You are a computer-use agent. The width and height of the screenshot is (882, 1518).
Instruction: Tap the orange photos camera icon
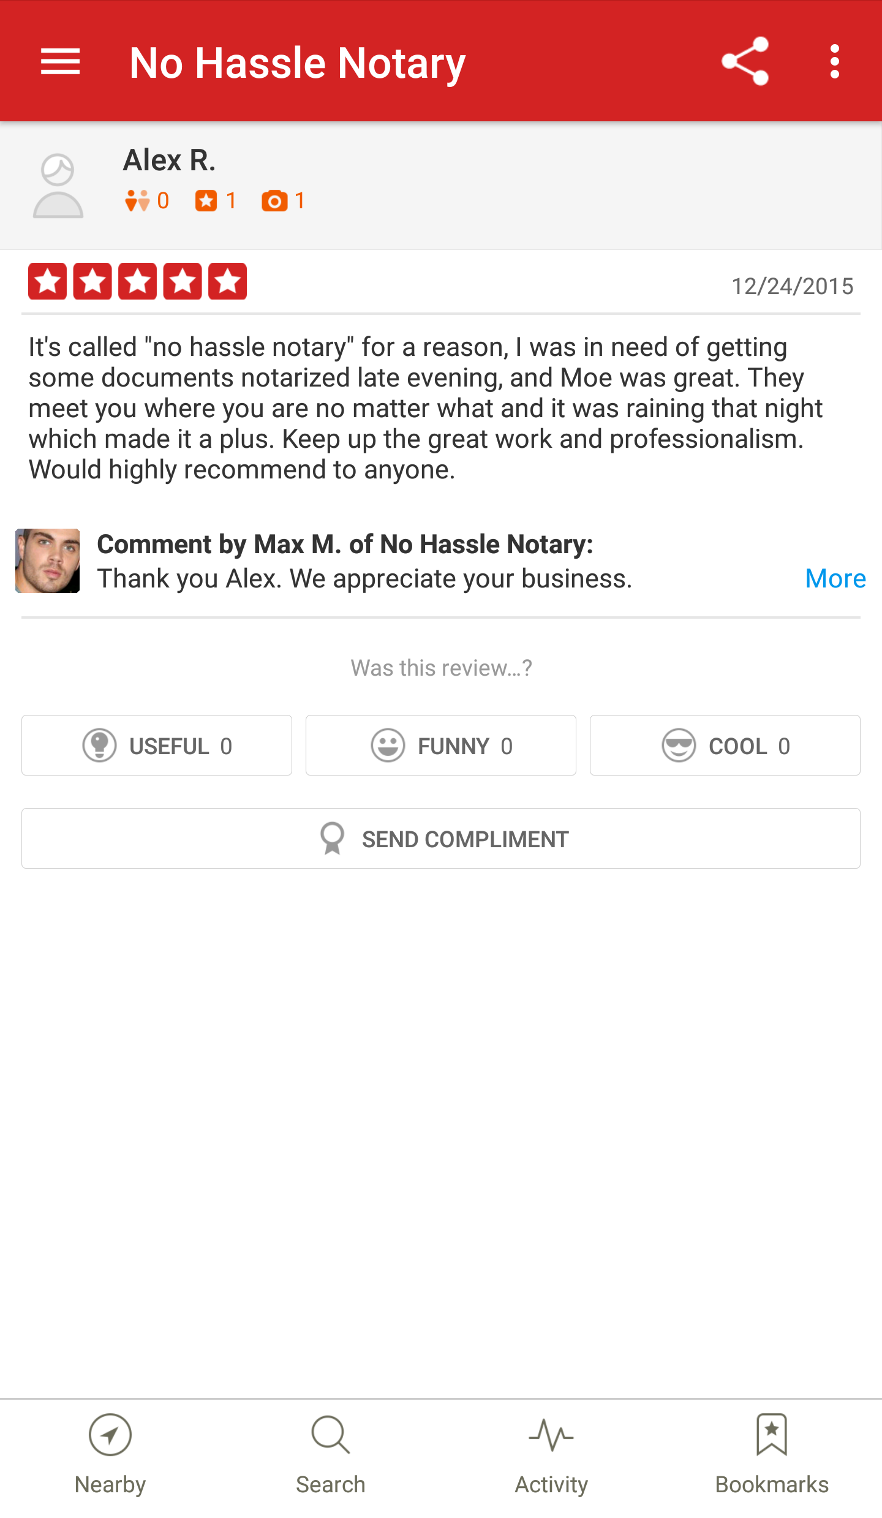coord(274,201)
